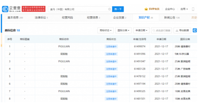The height and width of the screenshot is (109, 201).
Task: Click registration number 61491096
Action: point(140,54)
